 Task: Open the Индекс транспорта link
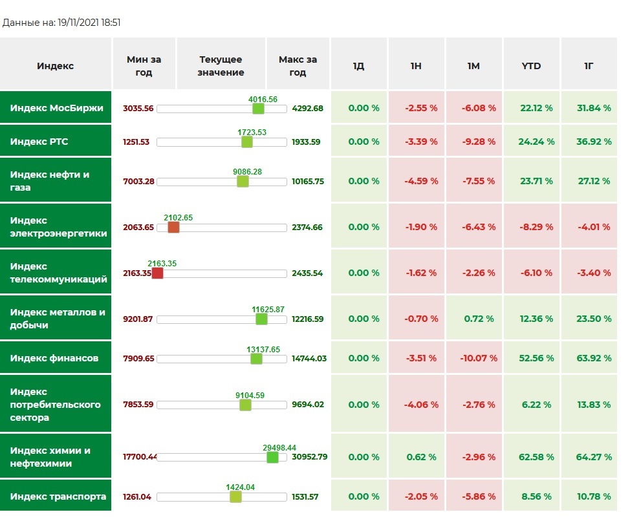click(58, 496)
